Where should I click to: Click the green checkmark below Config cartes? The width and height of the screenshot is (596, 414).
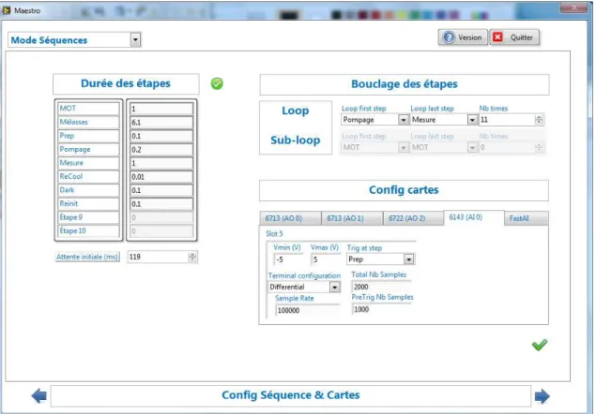pos(540,345)
